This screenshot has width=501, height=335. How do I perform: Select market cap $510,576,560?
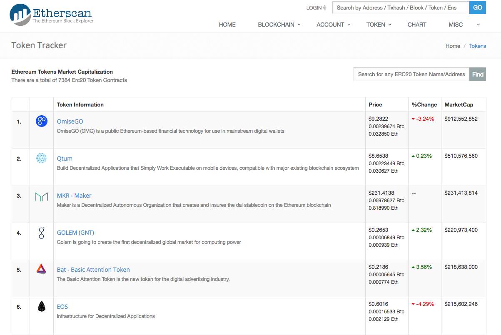pyautogui.click(x=461, y=156)
